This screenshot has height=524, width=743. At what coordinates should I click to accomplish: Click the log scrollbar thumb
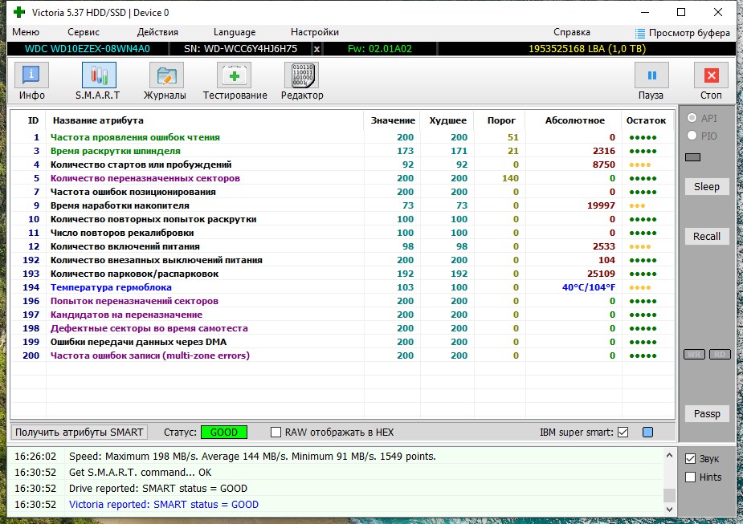click(x=669, y=495)
